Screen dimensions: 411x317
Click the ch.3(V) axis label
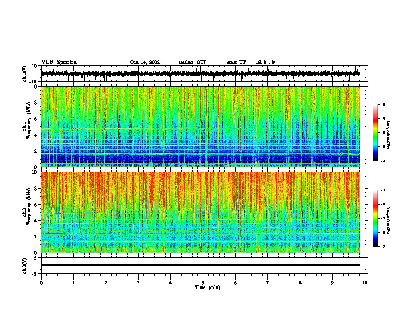pyautogui.click(x=25, y=266)
